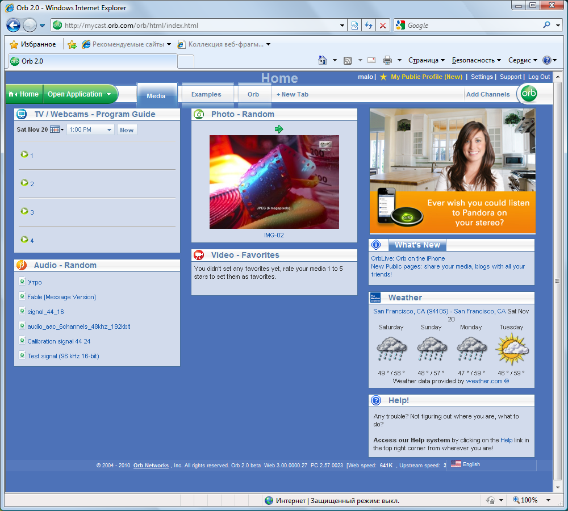
Task: Click the Read mail icon
Action: [371, 60]
